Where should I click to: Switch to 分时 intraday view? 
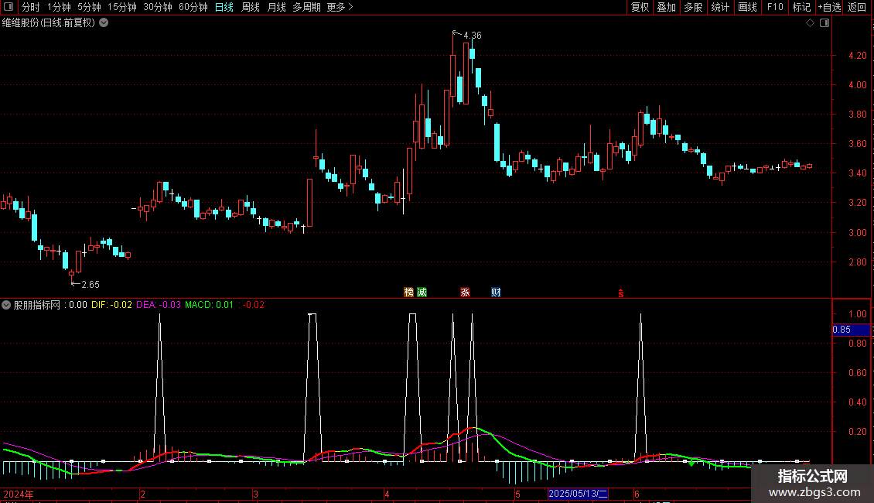pos(31,7)
